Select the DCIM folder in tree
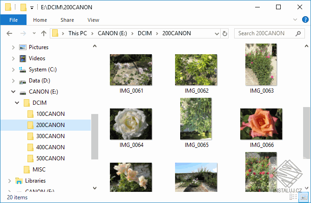This screenshot has height=203, width=311. coord(40,103)
